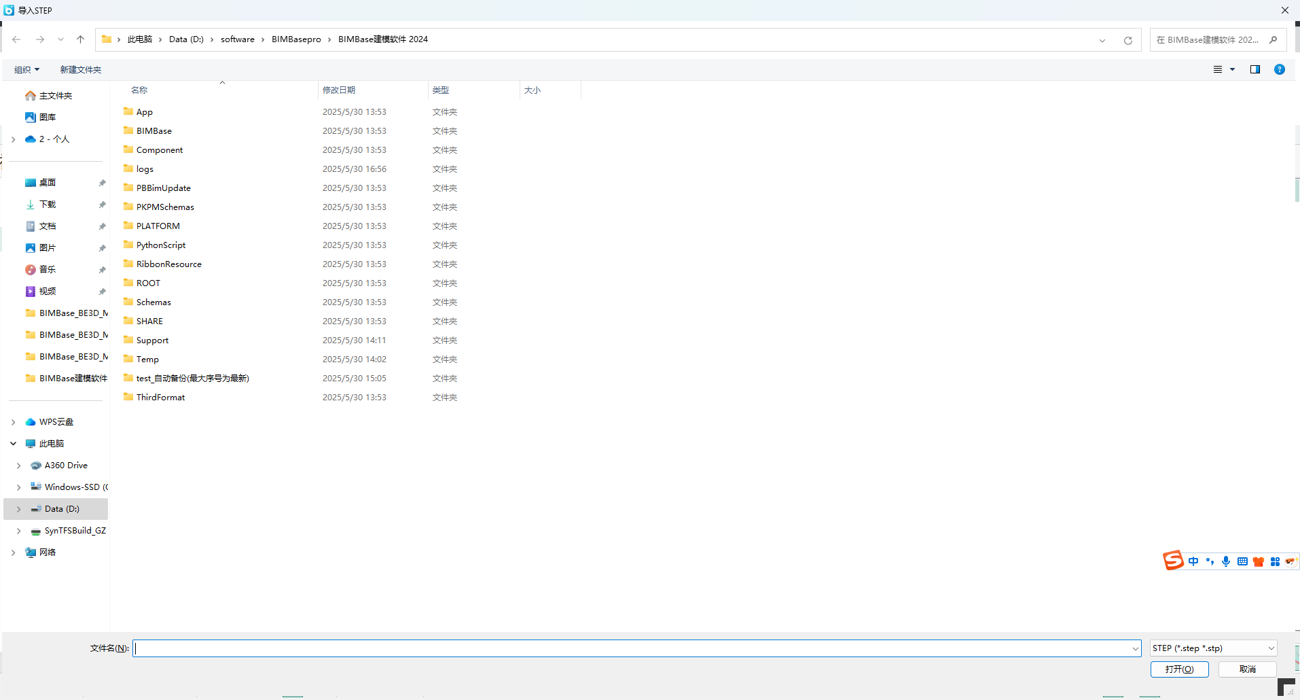Select the test_自动备份 folder

[193, 378]
